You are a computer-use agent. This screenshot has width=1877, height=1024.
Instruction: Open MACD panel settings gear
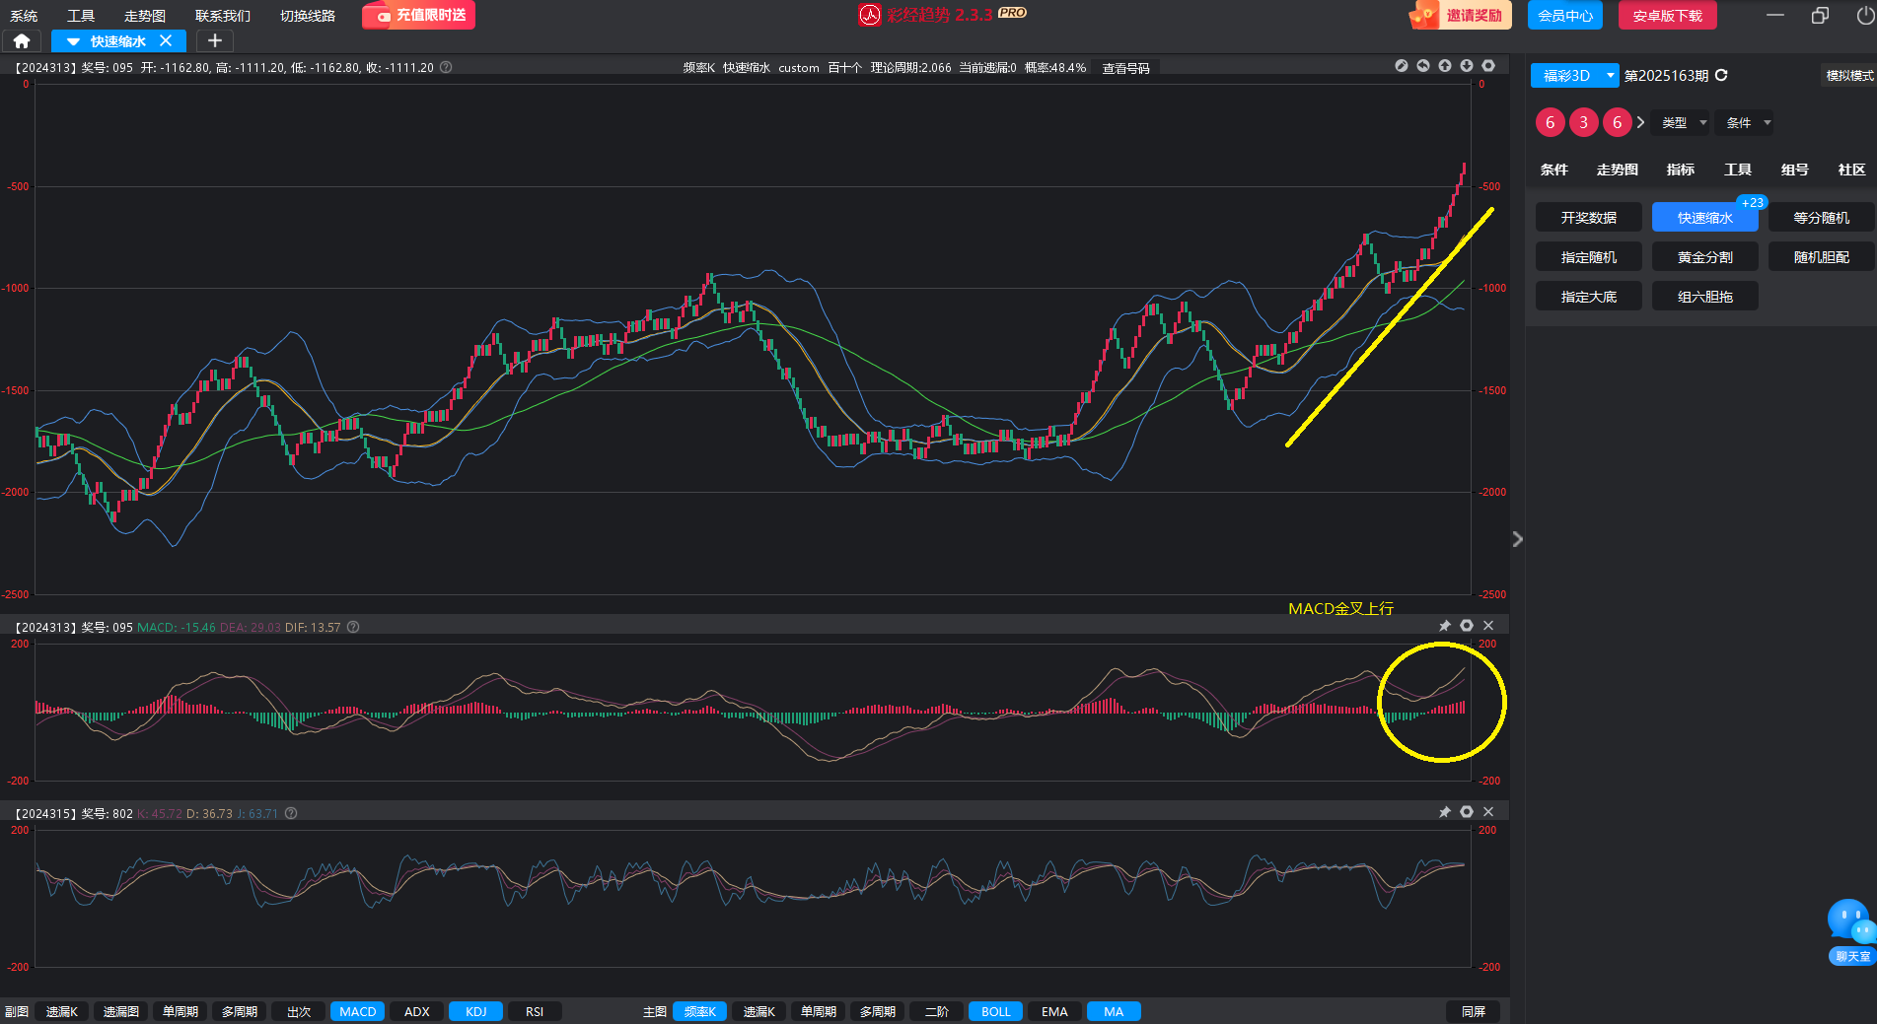click(1467, 626)
